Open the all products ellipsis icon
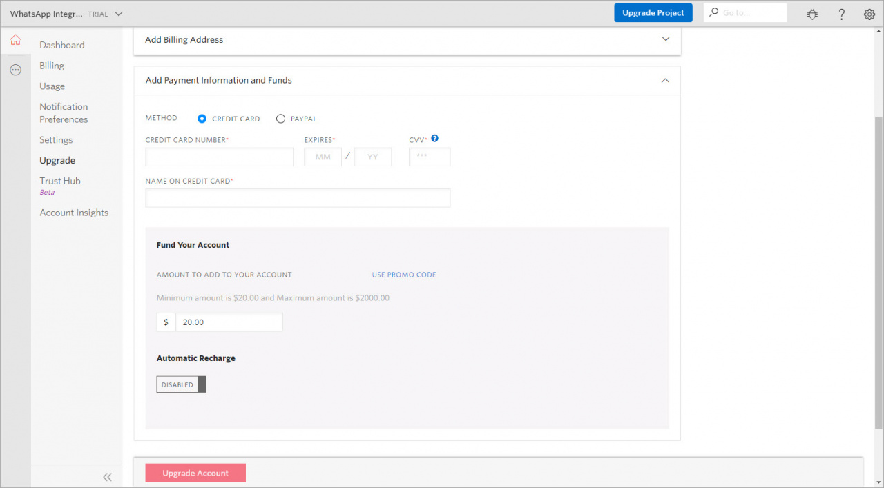884x488 pixels. pos(15,70)
